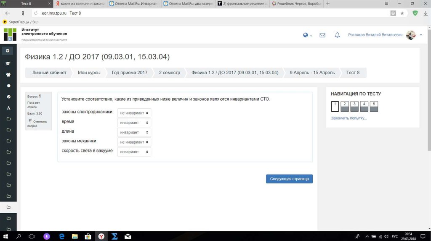Open browser hamburger menu
The width and height of the screenshot is (431, 241).
click(x=386, y=3)
